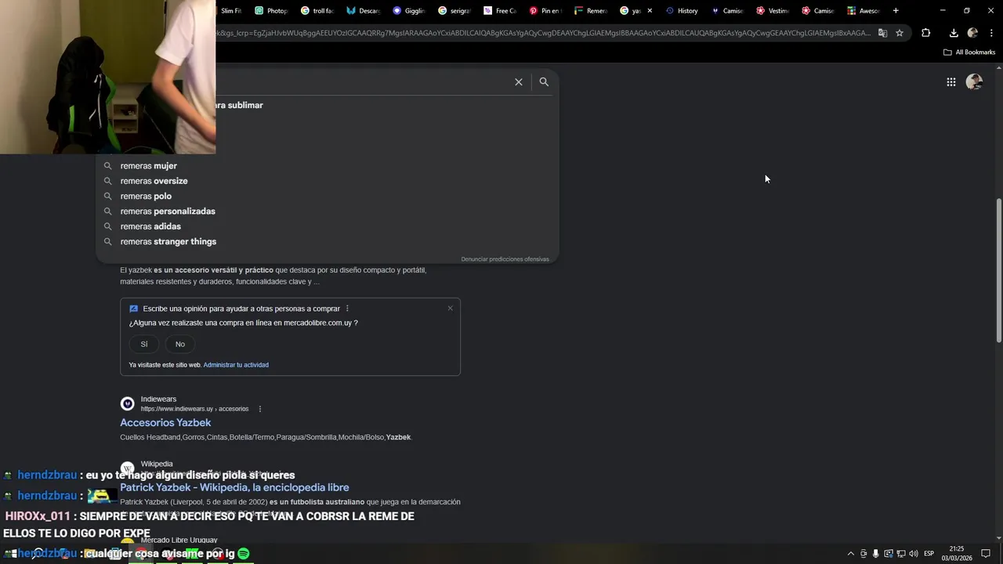The image size is (1003, 564).
Task: Click the camera (Meet Now) tray icon
Action: pyautogui.click(x=864, y=554)
